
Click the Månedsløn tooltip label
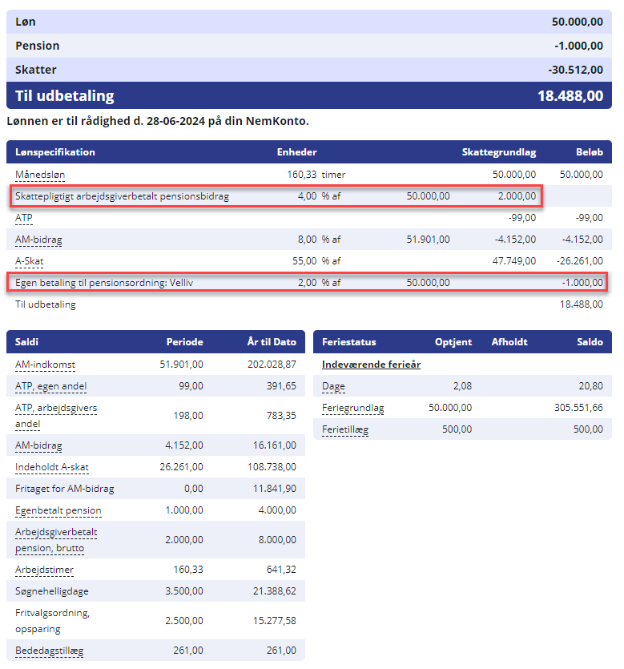[40, 175]
